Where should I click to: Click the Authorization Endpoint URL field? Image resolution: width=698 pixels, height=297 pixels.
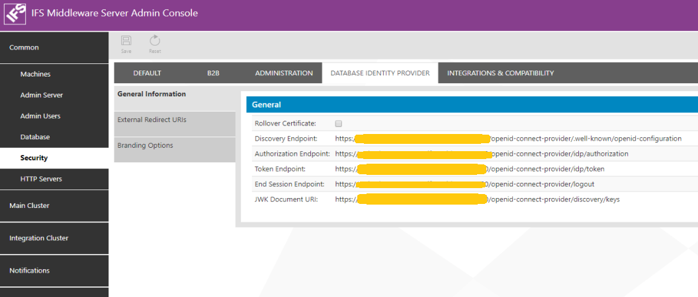point(482,154)
